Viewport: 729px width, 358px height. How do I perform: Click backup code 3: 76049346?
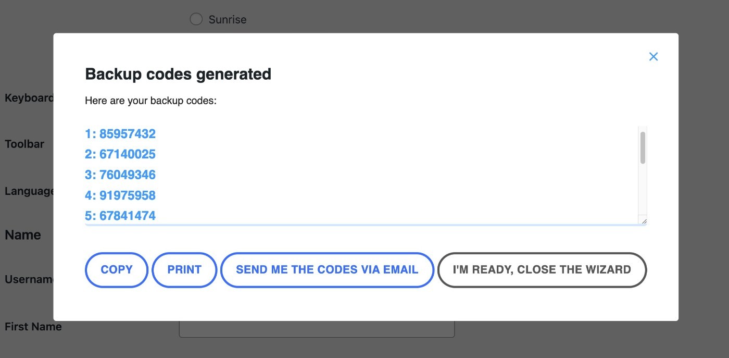click(x=120, y=175)
